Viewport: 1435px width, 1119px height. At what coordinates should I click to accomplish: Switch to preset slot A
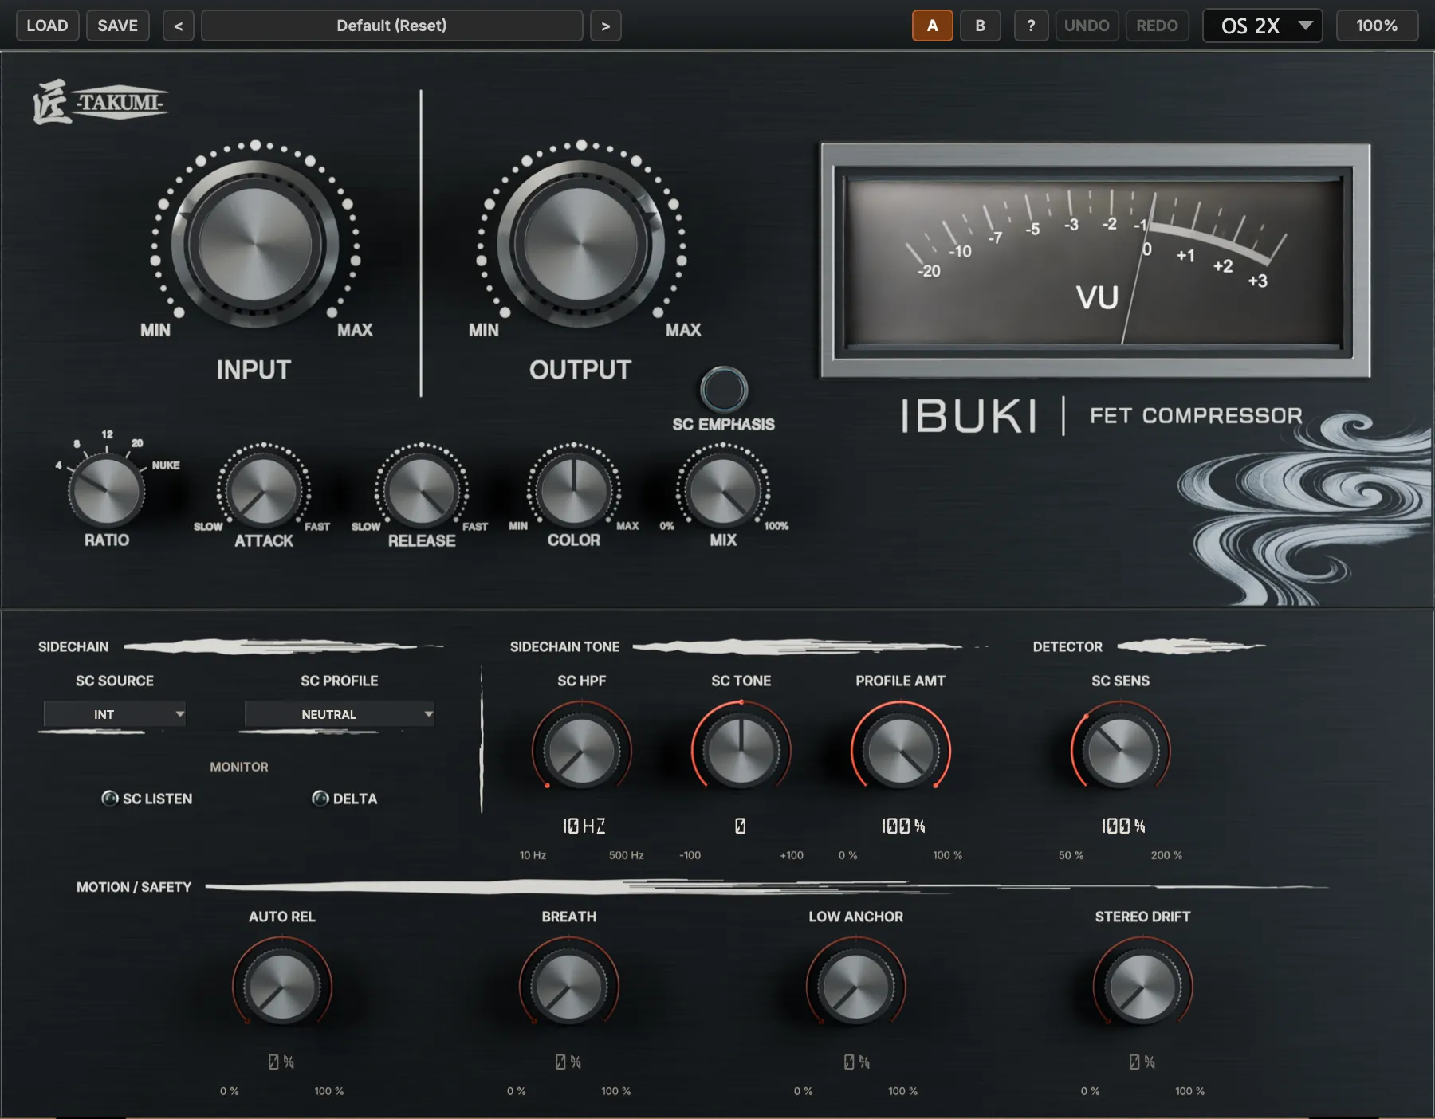coord(932,26)
